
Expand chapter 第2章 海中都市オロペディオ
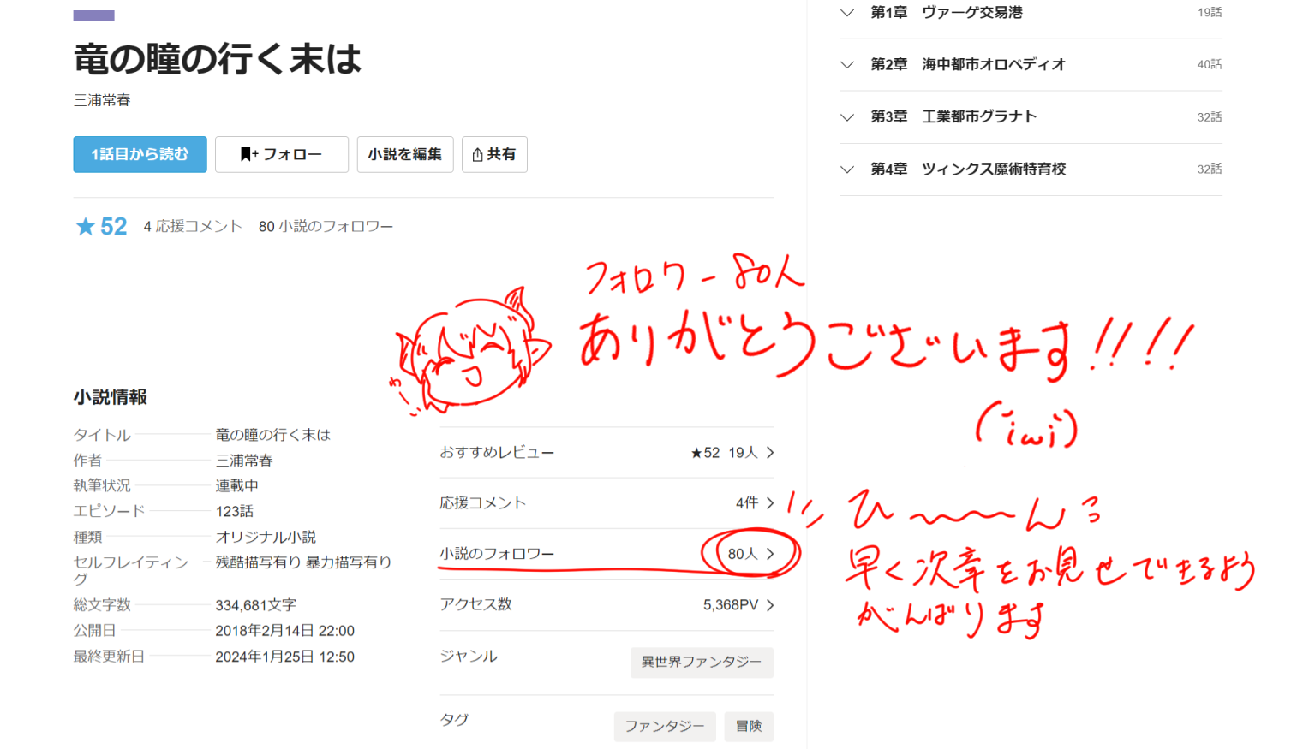coord(847,65)
